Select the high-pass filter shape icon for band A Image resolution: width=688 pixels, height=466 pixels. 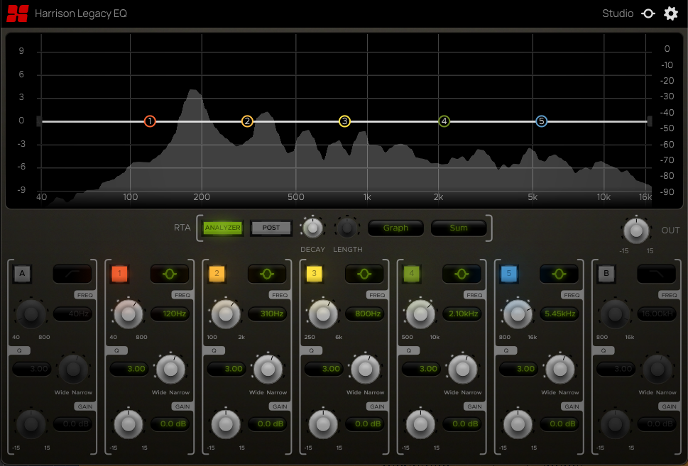(x=72, y=274)
